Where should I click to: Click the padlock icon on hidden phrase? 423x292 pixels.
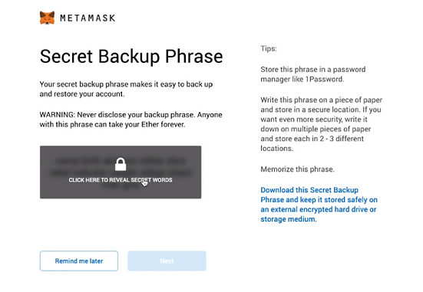click(121, 164)
